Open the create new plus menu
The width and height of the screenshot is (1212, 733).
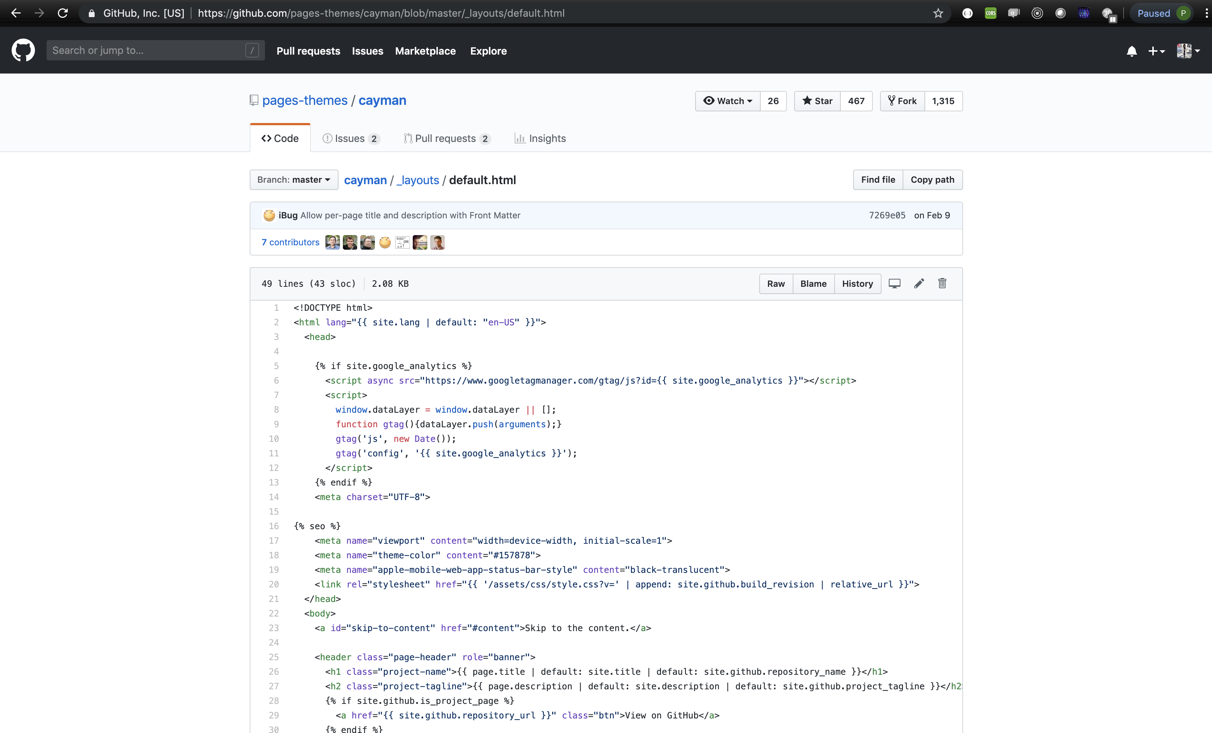(x=1156, y=51)
